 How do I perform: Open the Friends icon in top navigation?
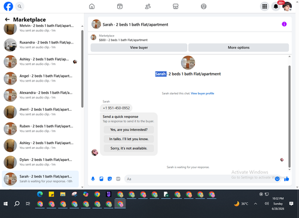click(x=148, y=7)
